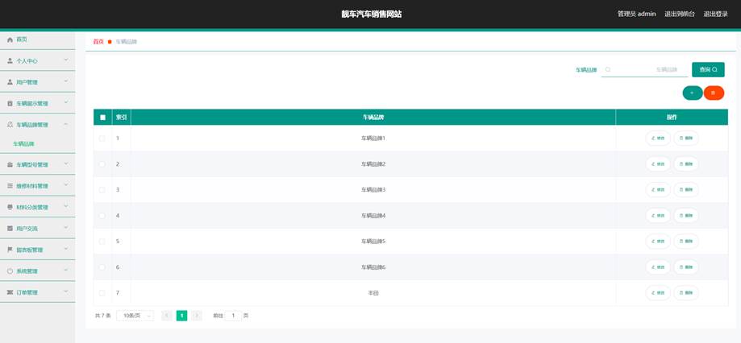Expand 个人中心 via its chevron
Image resolution: width=741 pixels, height=343 pixels.
pos(66,60)
